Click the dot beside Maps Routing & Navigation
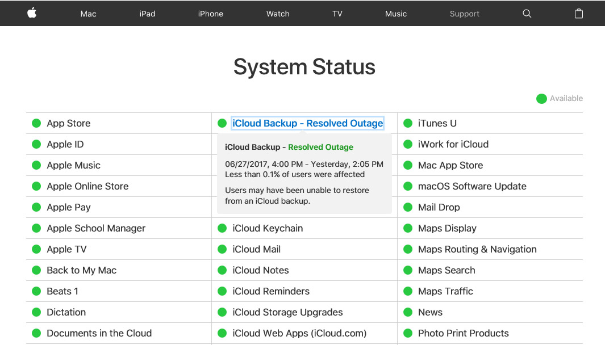This screenshot has height=345, width=605. pos(408,250)
